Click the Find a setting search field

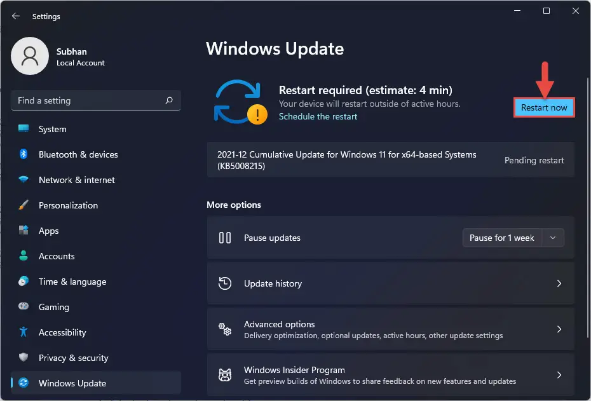[x=88, y=100]
